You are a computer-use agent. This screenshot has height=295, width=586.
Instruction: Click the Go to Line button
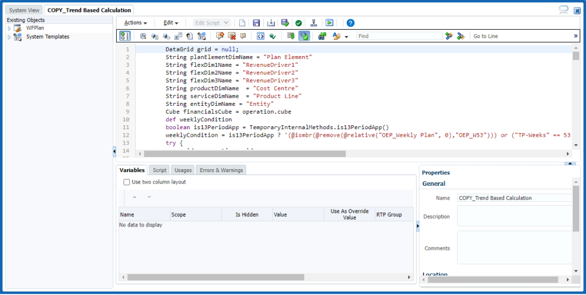485,36
